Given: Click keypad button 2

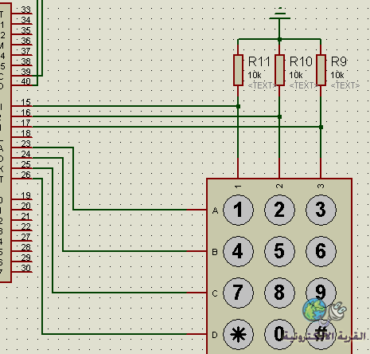Looking at the screenshot, I should click(279, 210).
